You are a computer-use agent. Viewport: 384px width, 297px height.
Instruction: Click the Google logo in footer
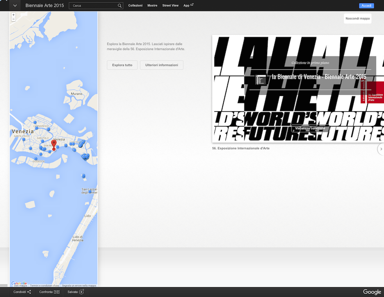click(372, 292)
